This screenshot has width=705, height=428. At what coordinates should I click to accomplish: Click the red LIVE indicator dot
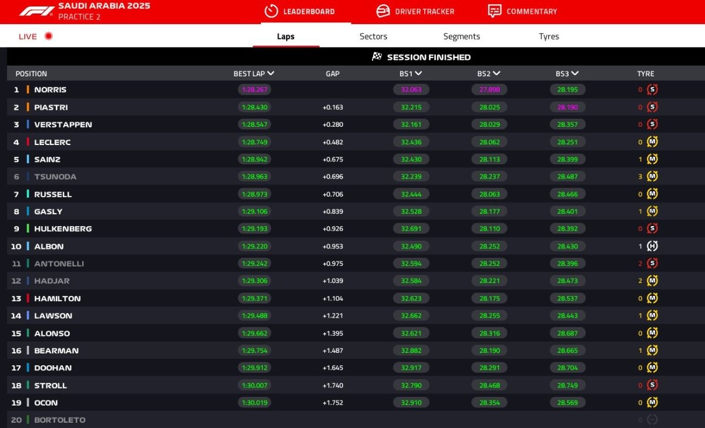49,36
